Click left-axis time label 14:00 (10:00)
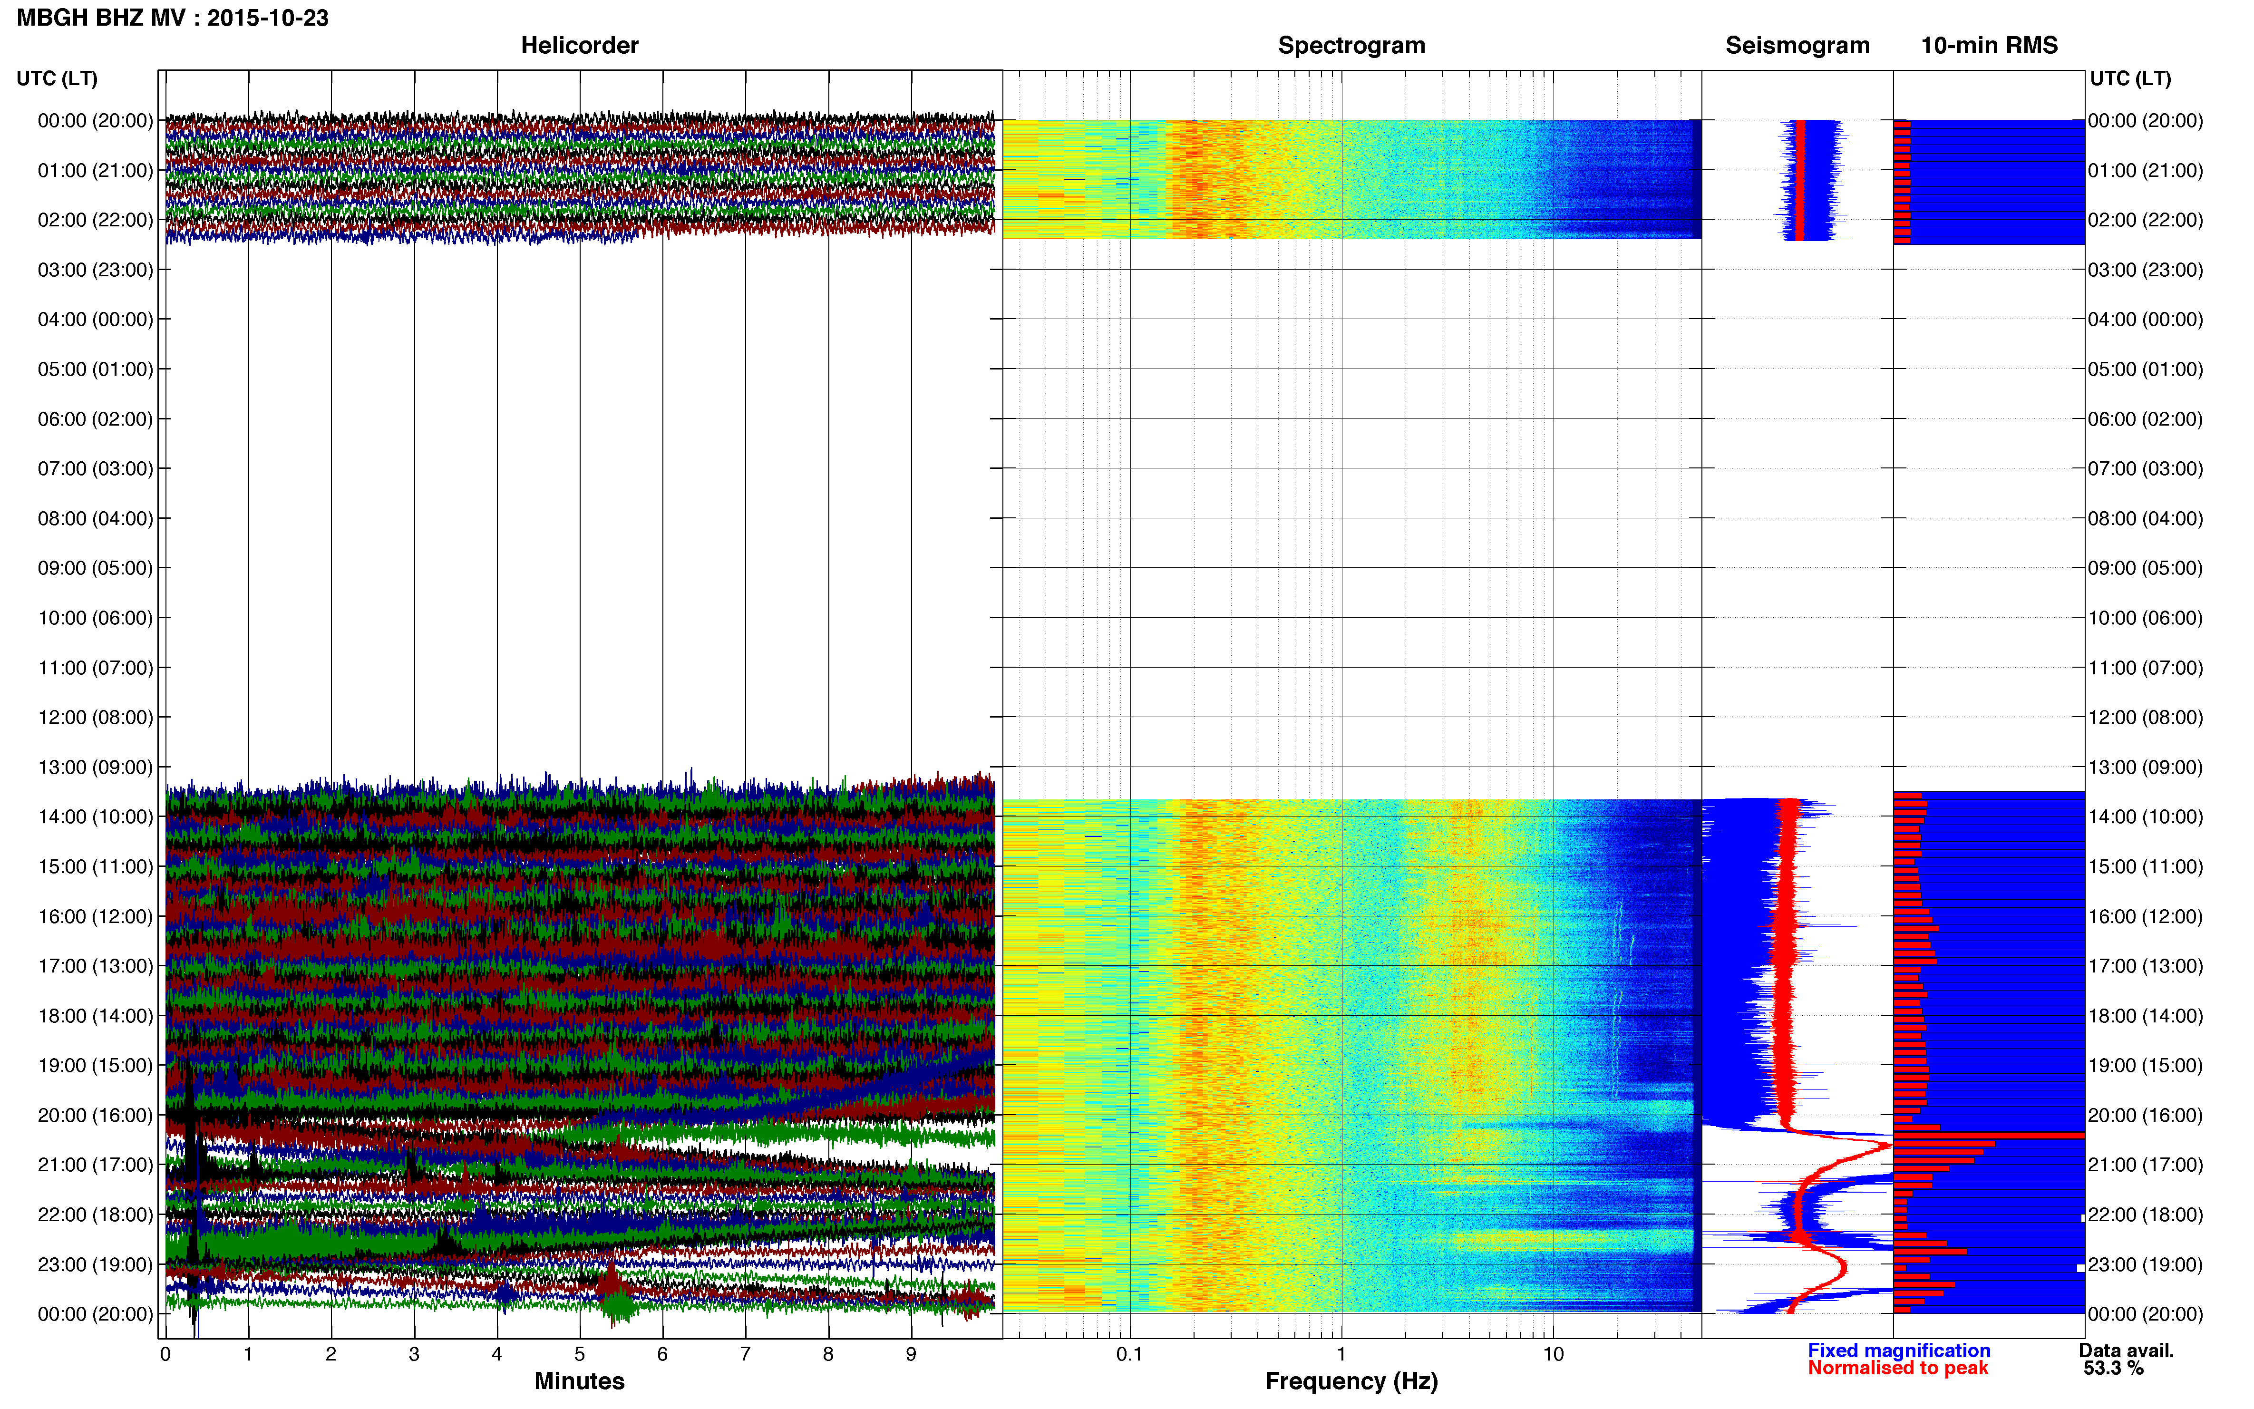Screen dimensions: 2254x1409 tap(95, 816)
